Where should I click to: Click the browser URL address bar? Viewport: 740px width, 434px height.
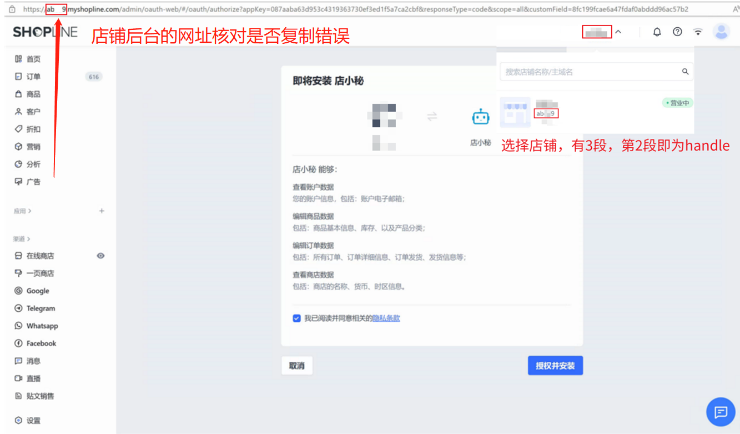(356, 9)
